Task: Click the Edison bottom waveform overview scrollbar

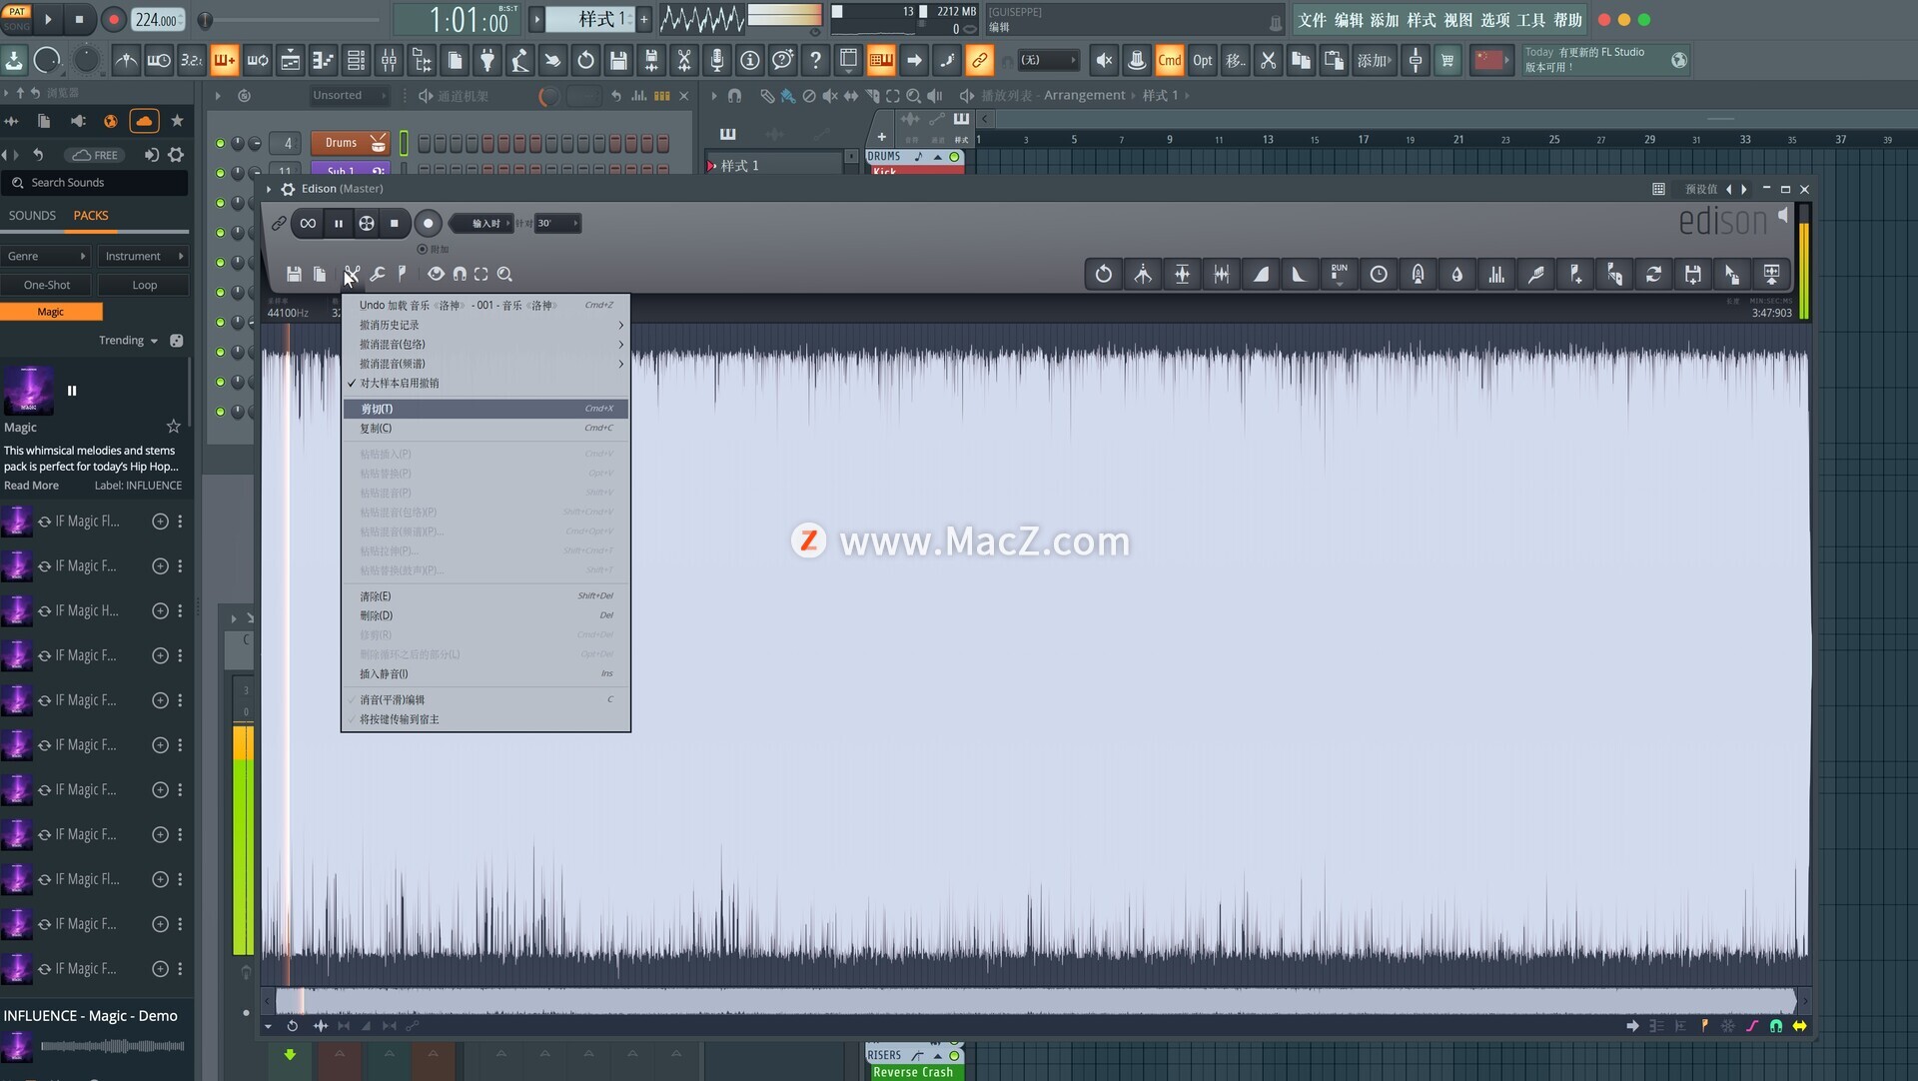Action: point(1035,999)
